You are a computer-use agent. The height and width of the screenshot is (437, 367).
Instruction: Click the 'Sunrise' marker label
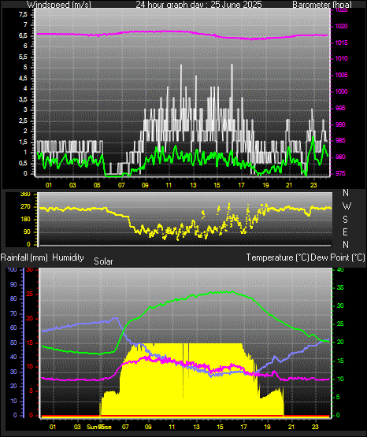coord(99,427)
